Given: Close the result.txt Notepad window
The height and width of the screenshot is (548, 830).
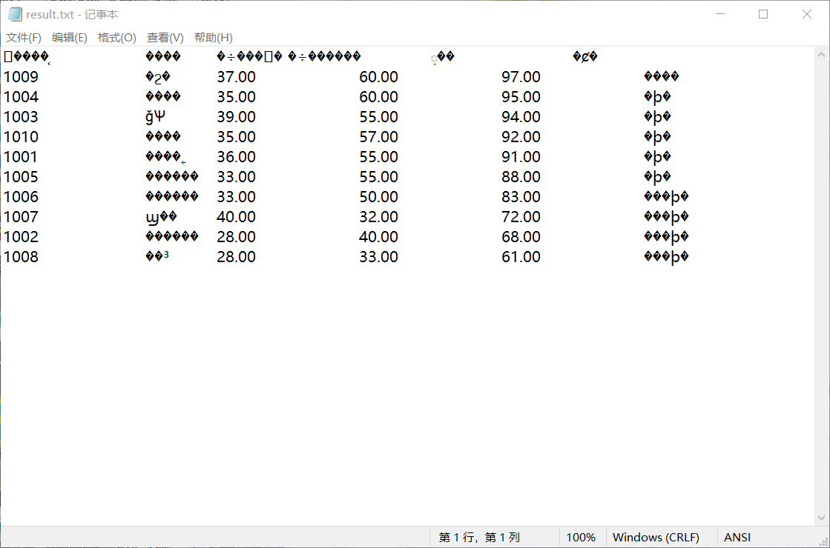Looking at the screenshot, I should tap(807, 14).
